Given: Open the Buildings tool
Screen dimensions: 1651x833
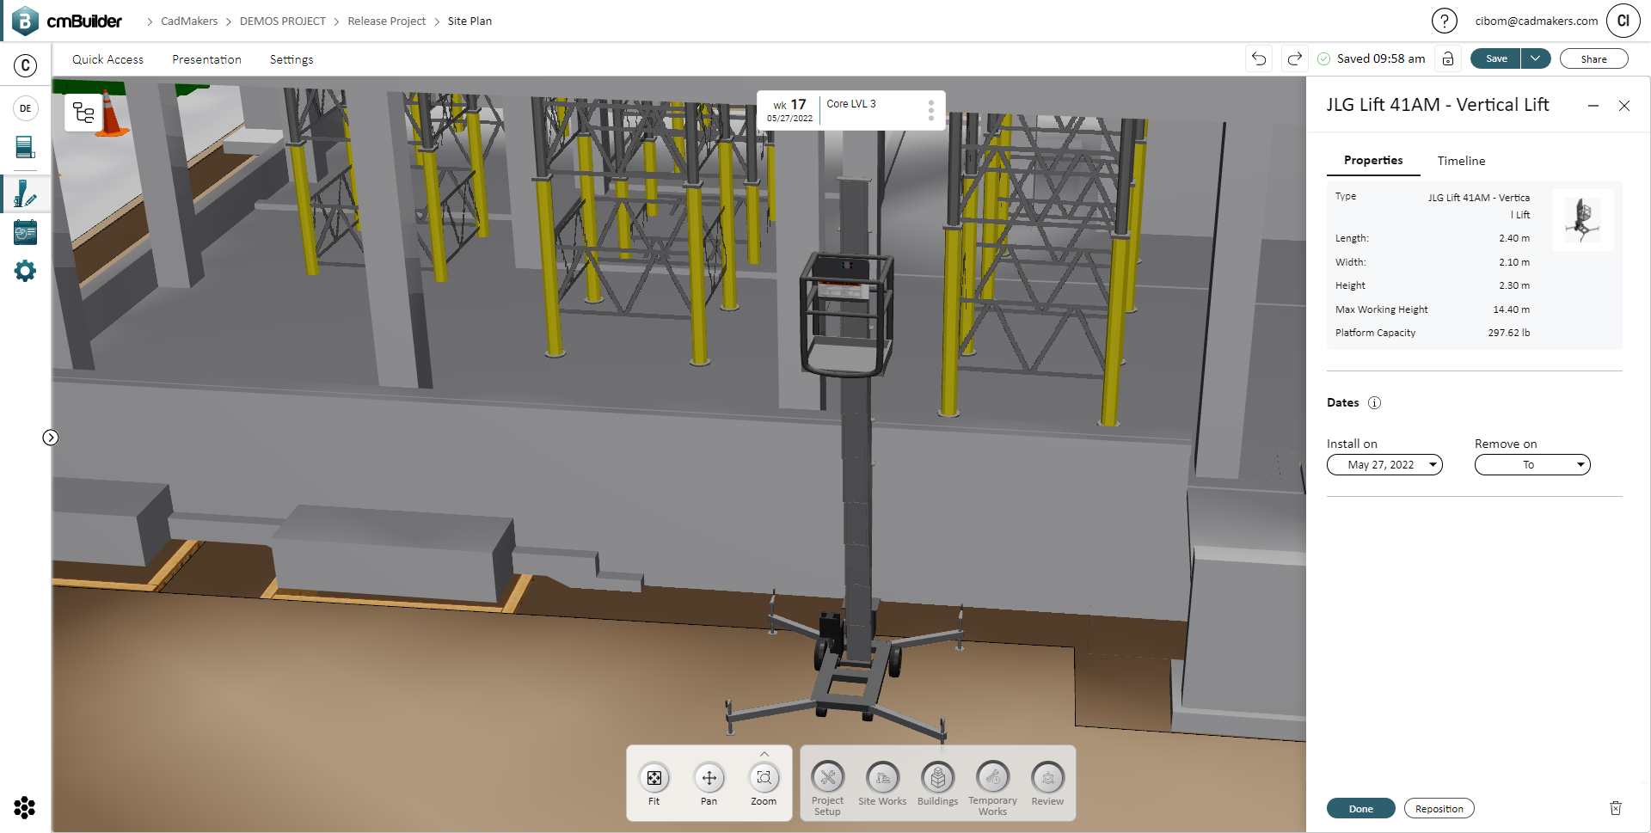Looking at the screenshot, I should click(937, 784).
